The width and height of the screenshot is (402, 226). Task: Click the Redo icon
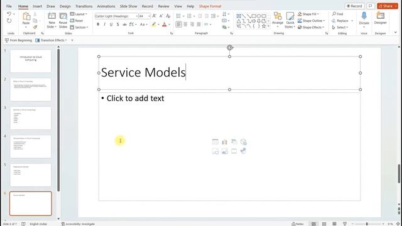[9, 21]
